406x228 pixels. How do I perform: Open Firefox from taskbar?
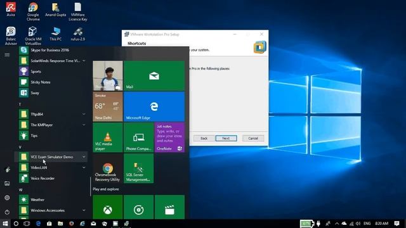[x=72, y=224]
